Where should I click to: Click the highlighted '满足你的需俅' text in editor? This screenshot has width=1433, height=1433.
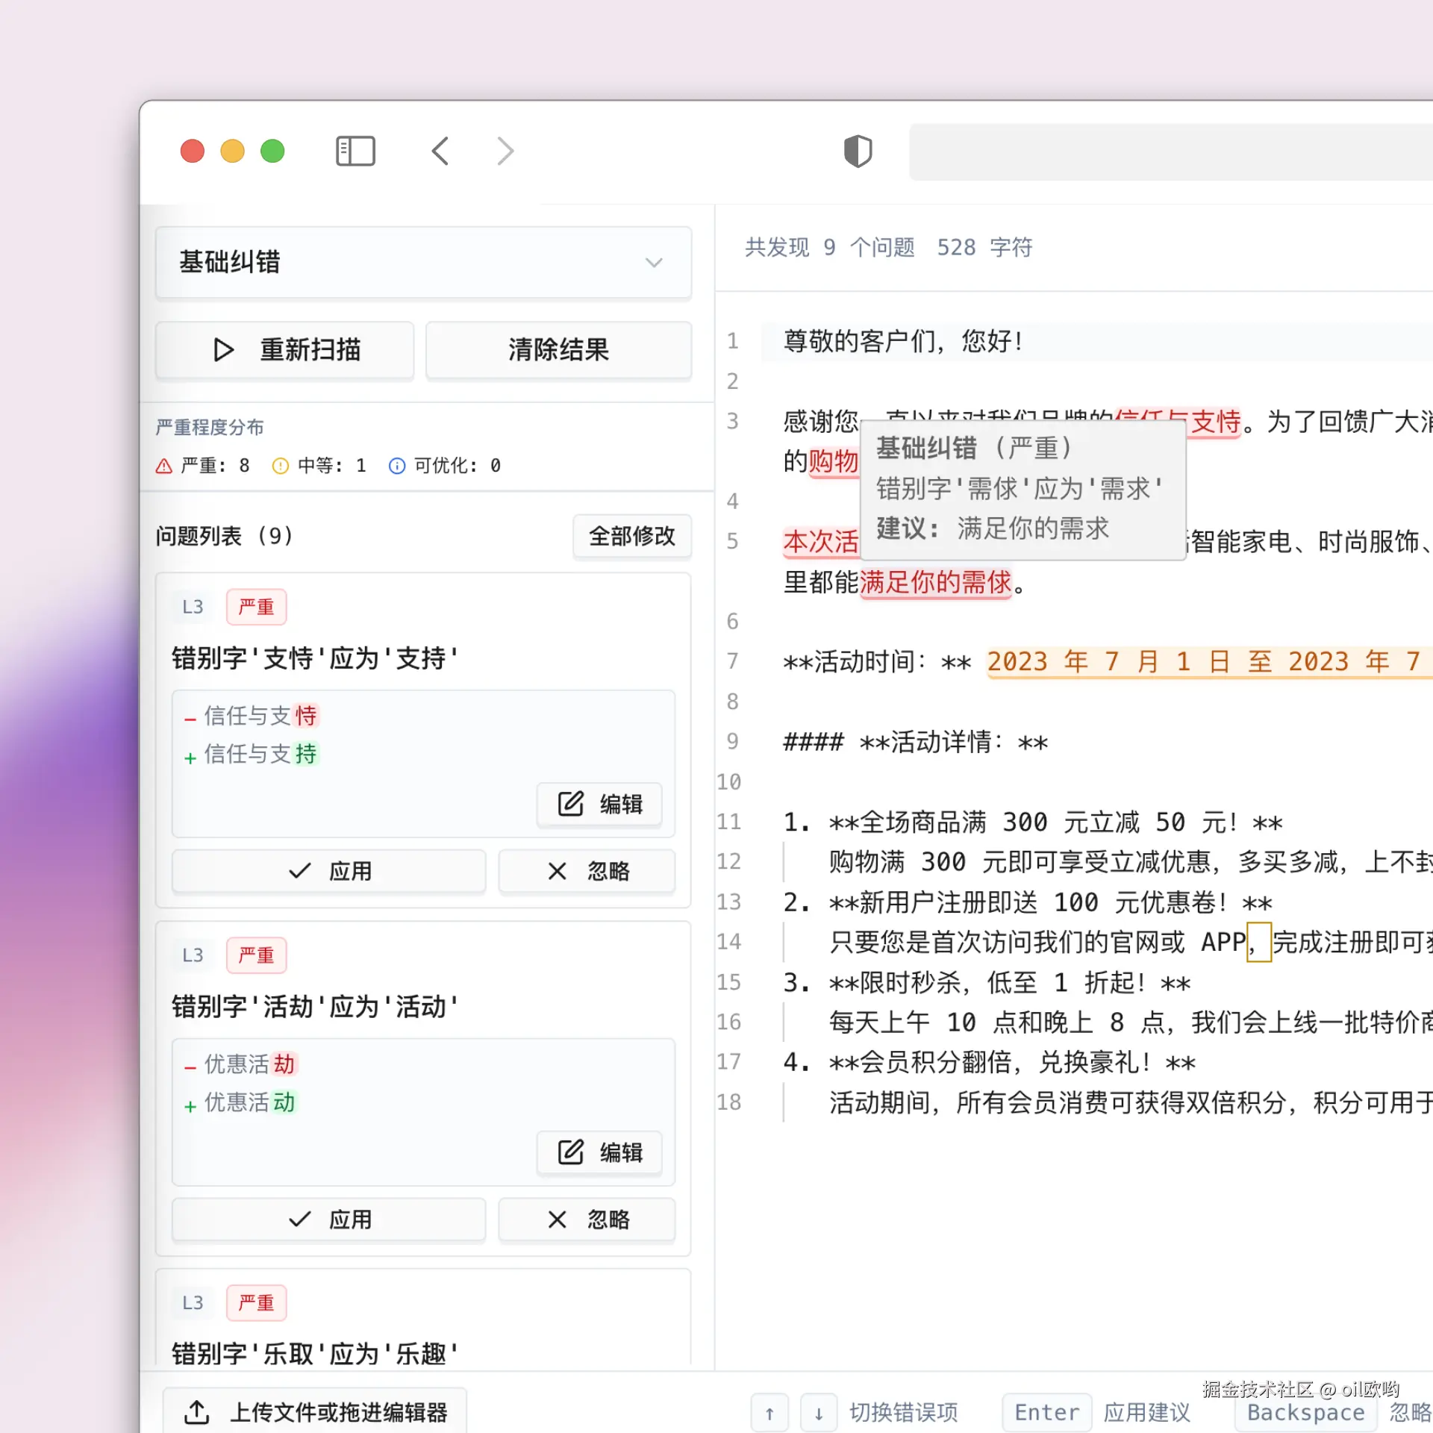(x=935, y=582)
